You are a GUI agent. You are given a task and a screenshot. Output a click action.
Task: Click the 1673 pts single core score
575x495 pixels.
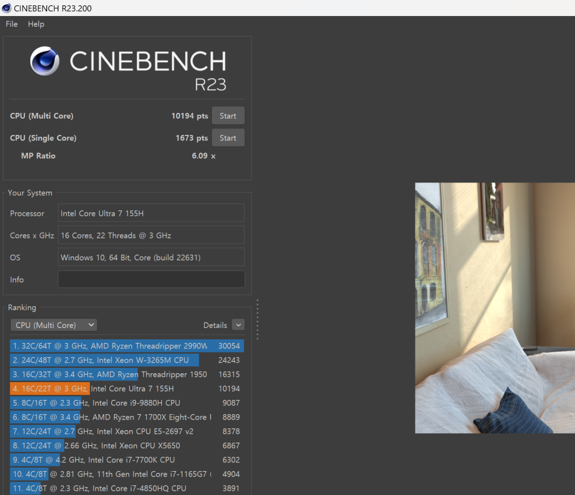192,138
